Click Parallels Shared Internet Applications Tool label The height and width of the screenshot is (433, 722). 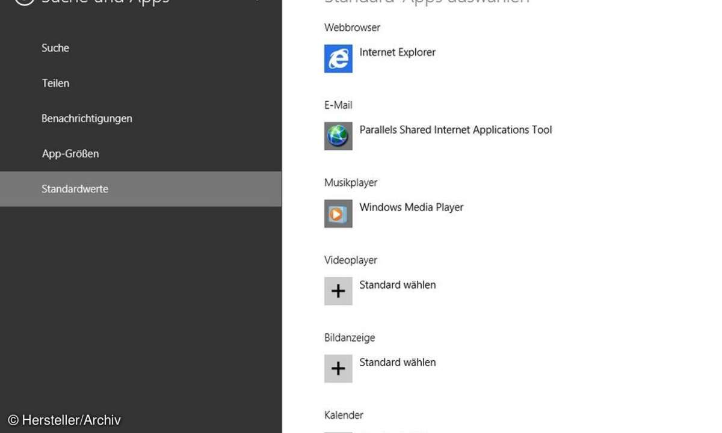coord(455,130)
